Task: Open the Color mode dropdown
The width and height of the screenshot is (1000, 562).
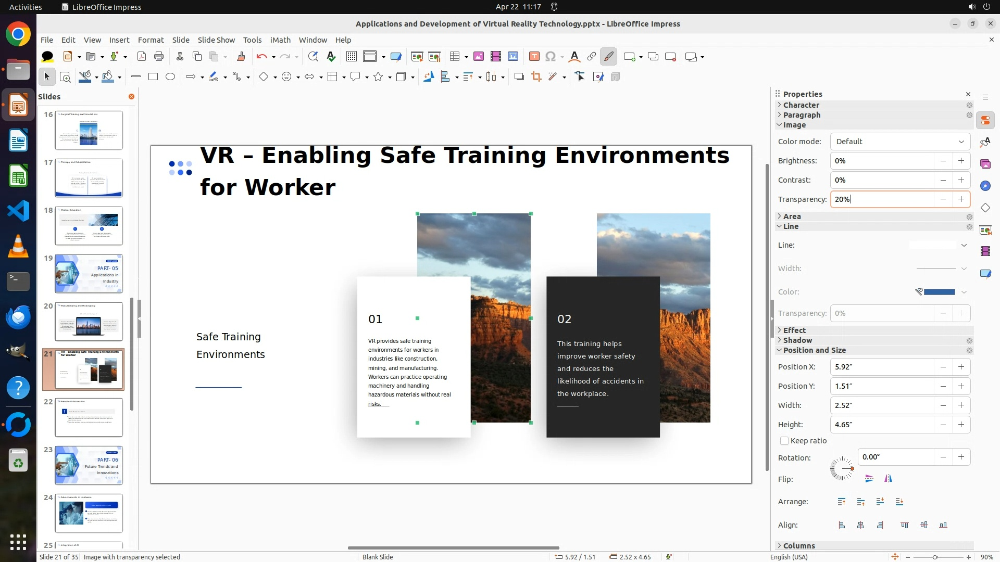Action: click(900, 142)
